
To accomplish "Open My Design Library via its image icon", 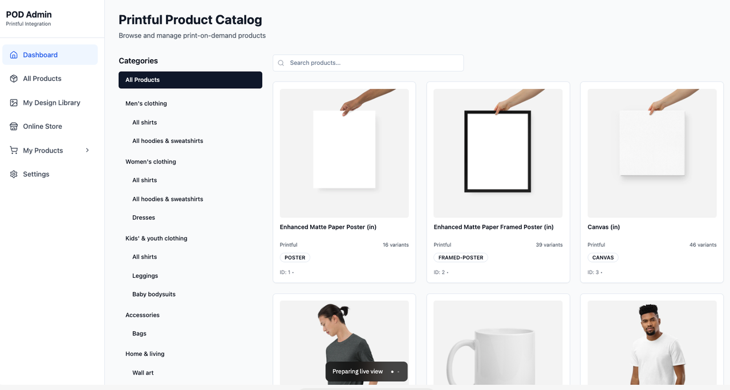I will coord(13,102).
